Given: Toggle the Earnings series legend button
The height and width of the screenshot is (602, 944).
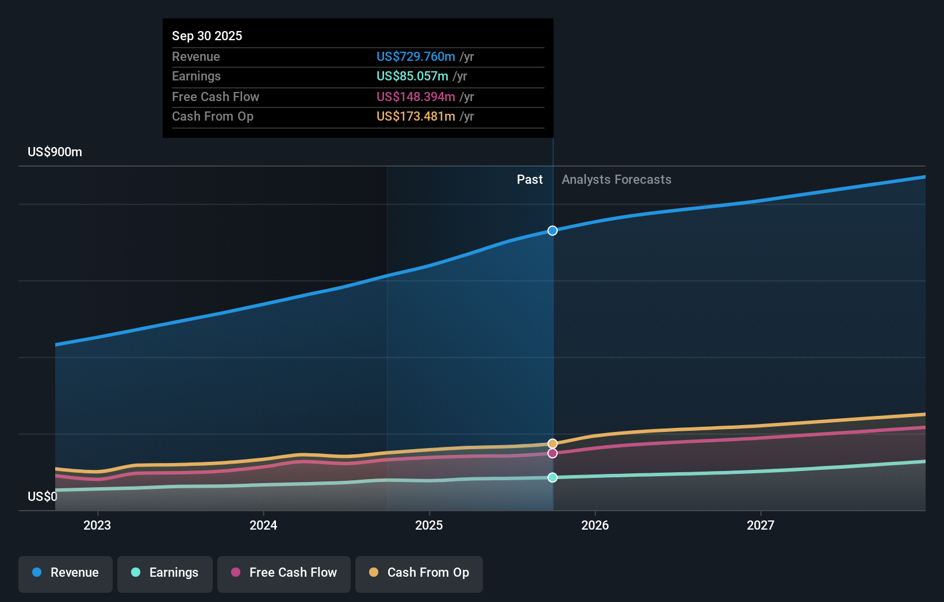Looking at the screenshot, I should coord(165,574).
